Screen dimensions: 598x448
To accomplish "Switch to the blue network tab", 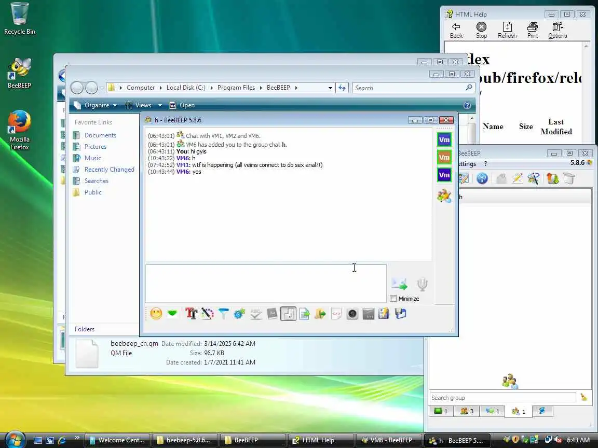I will tap(542, 411).
